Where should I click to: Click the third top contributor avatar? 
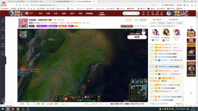(x=176, y=32)
